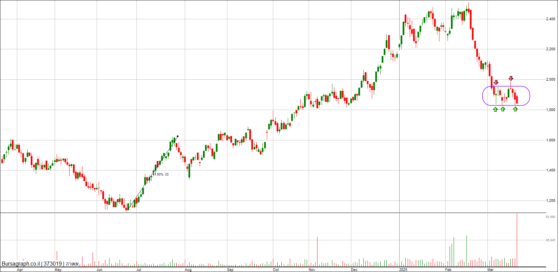Click the Apr label on the date axis
Screen dimensions: 558x272
coord(20,270)
